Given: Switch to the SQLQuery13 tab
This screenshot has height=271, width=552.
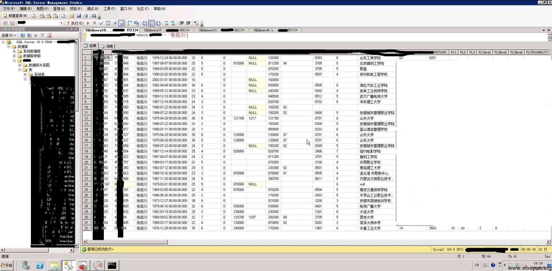Looking at the screenshot, I should (221, 30).
